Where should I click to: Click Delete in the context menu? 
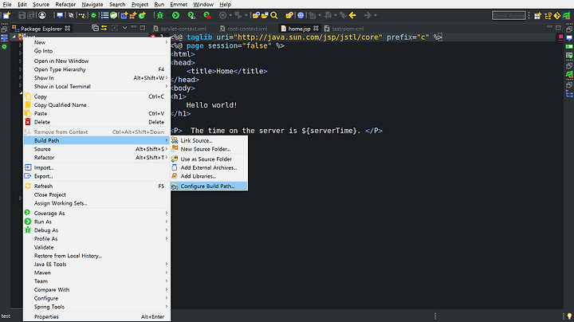(x=97, y=122)
